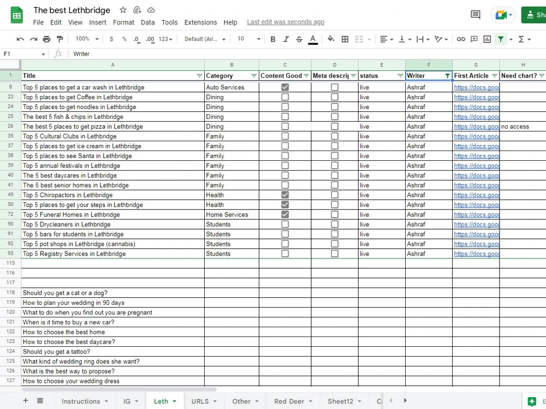Open First Article link for car wash row
The width and height of the screenshot is (546, 409).
pos(476,87)
